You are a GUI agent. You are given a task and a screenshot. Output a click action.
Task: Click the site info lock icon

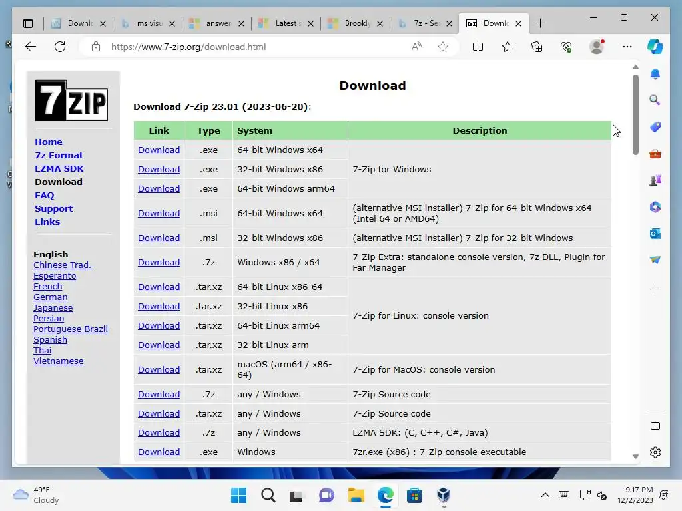(x=96, y=47)
